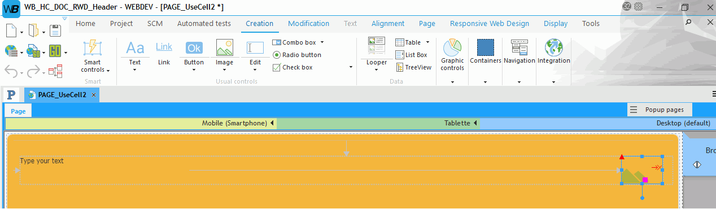Click the Containers icon
Screen dimensions: 716x209
[485, 47]
